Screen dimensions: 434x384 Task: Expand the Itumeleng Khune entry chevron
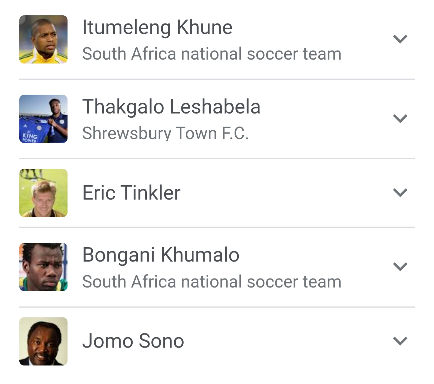400,39
